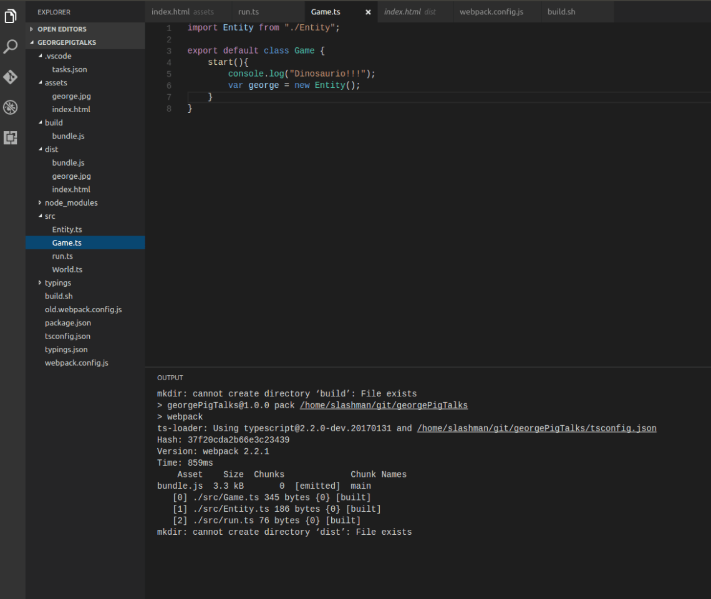Switch to the run.ts tab
The image size is (711, 599).
248,12
